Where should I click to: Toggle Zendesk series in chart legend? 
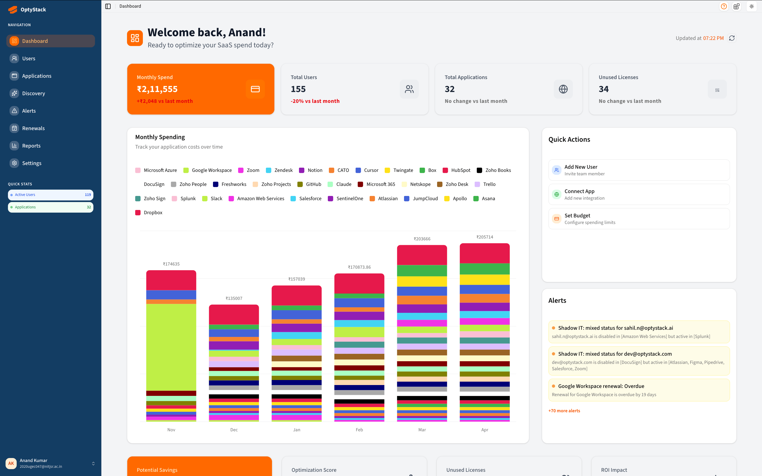[268, 170]
